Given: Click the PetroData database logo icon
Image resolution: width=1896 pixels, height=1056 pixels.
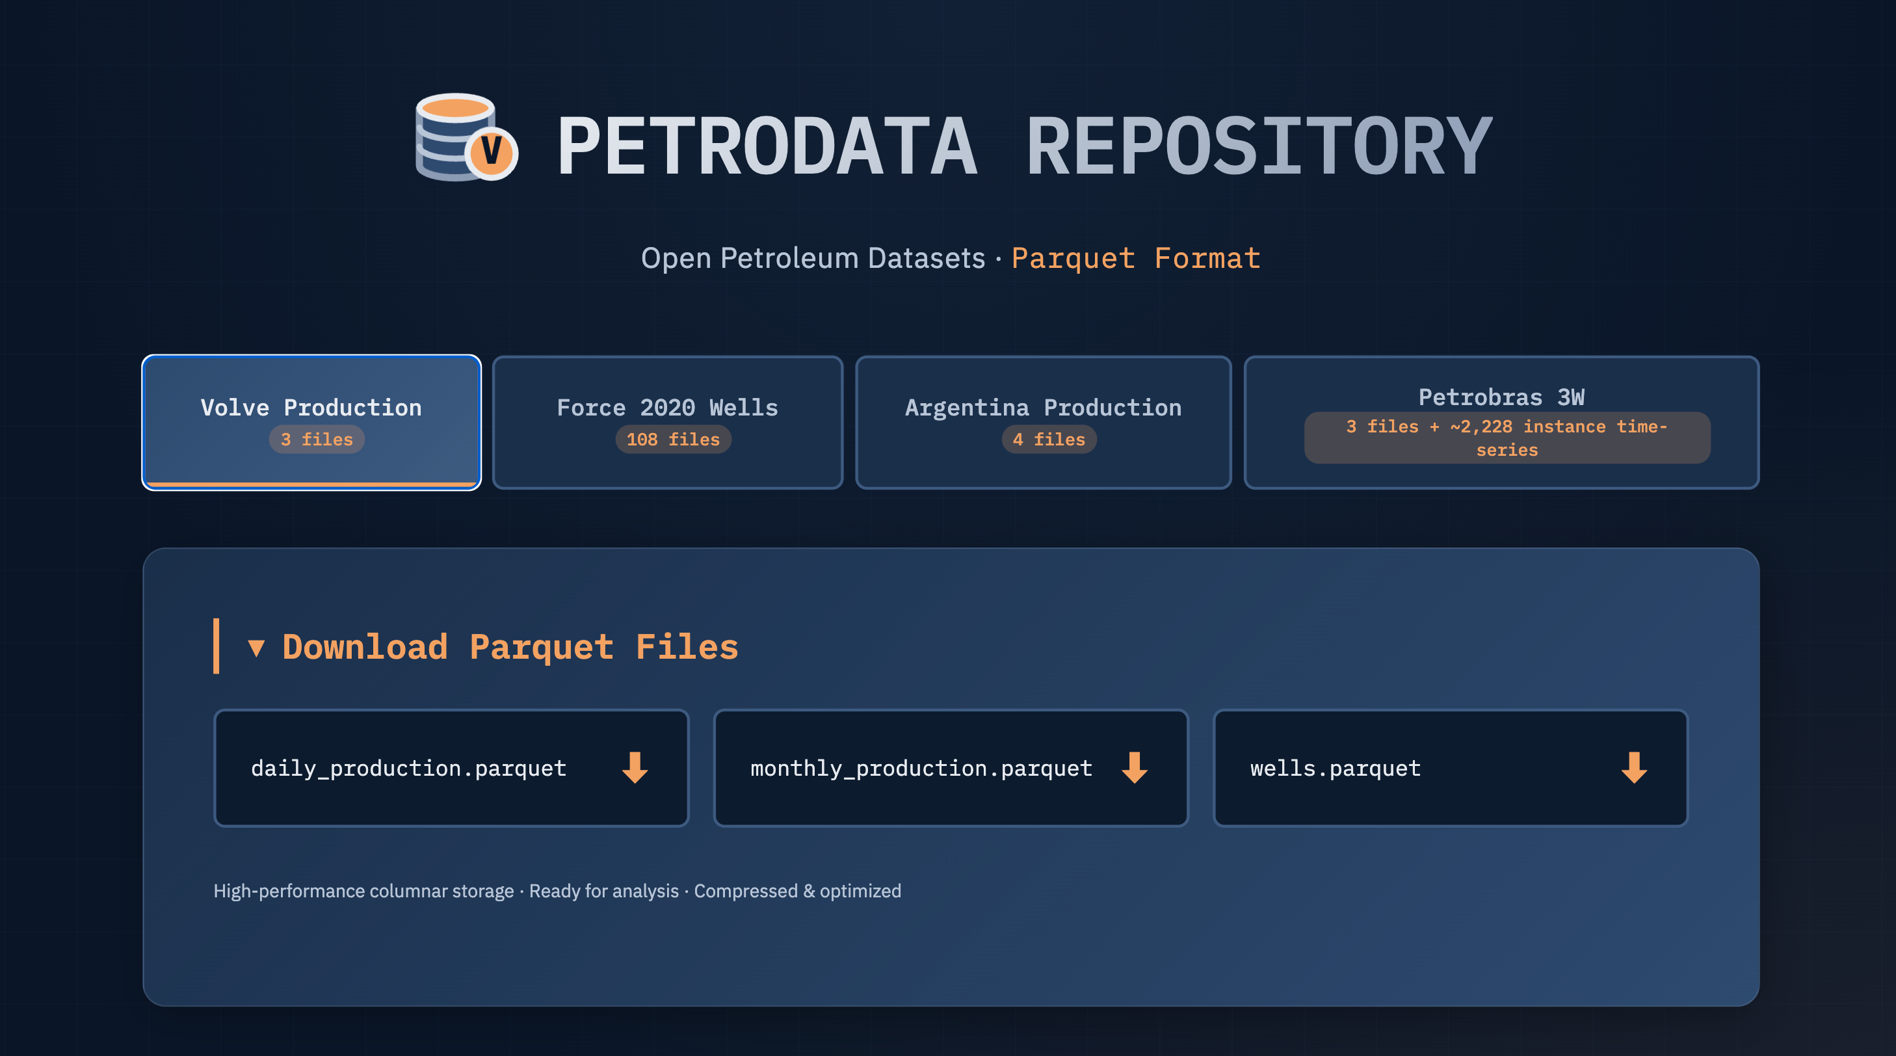Looking at the screenshot, I should tap(467, 137).
